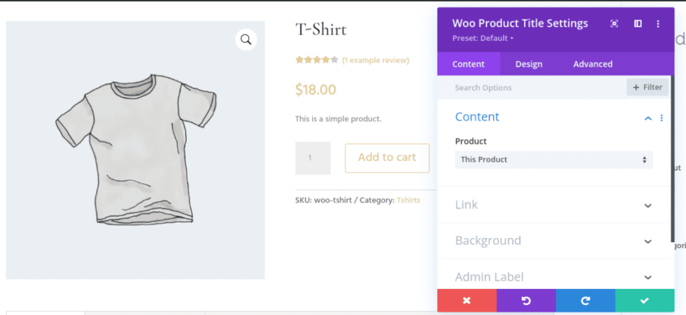Switch to the Advanced tab
Image resolution: width=686 pixels, height=315 pixels.
pos(593,64)
